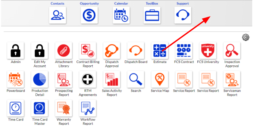The image size is (254, 134).
Task: Open the Calendar icon with clock
Action: click(121, 15)
